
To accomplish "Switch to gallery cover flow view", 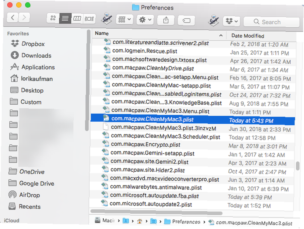I will click(x=89, y=19).
